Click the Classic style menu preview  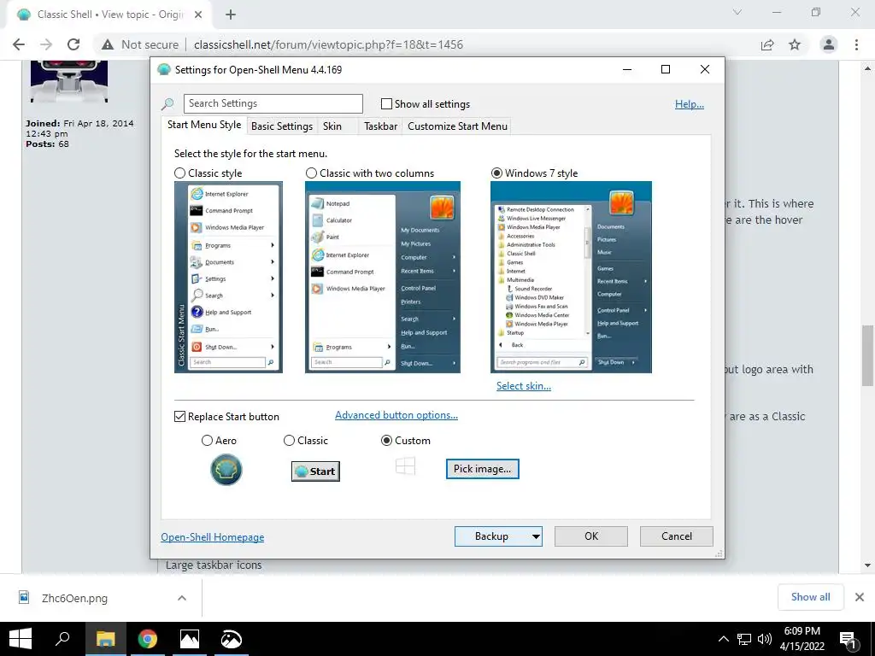pyautogui.click(x=228, y=278)
